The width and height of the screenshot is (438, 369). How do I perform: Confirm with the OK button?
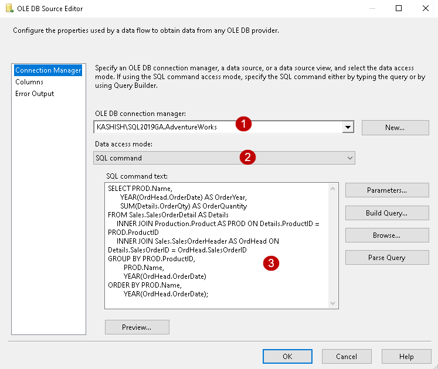(x=287, y=356)
